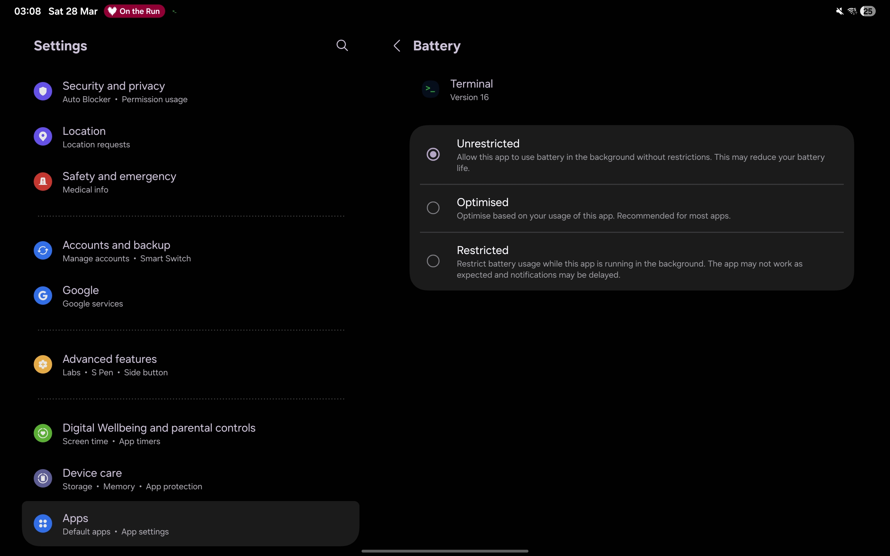Screen dimensions: 890x556
Task: Click the Location pin icon
Action: [x=43, y=136]
